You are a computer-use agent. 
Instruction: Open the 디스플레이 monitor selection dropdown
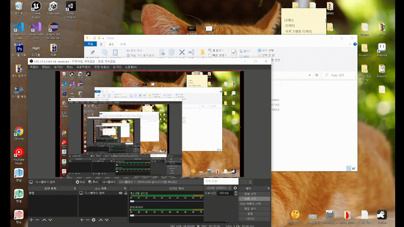tap(185, 182)
